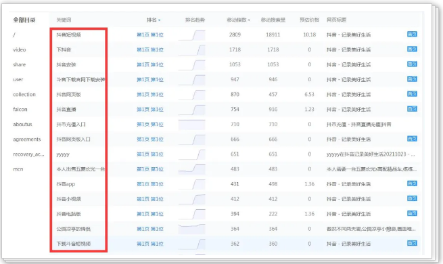Click the 首页 badge in the 下抖音 row
443x264 pixels.
coord(412,49)
